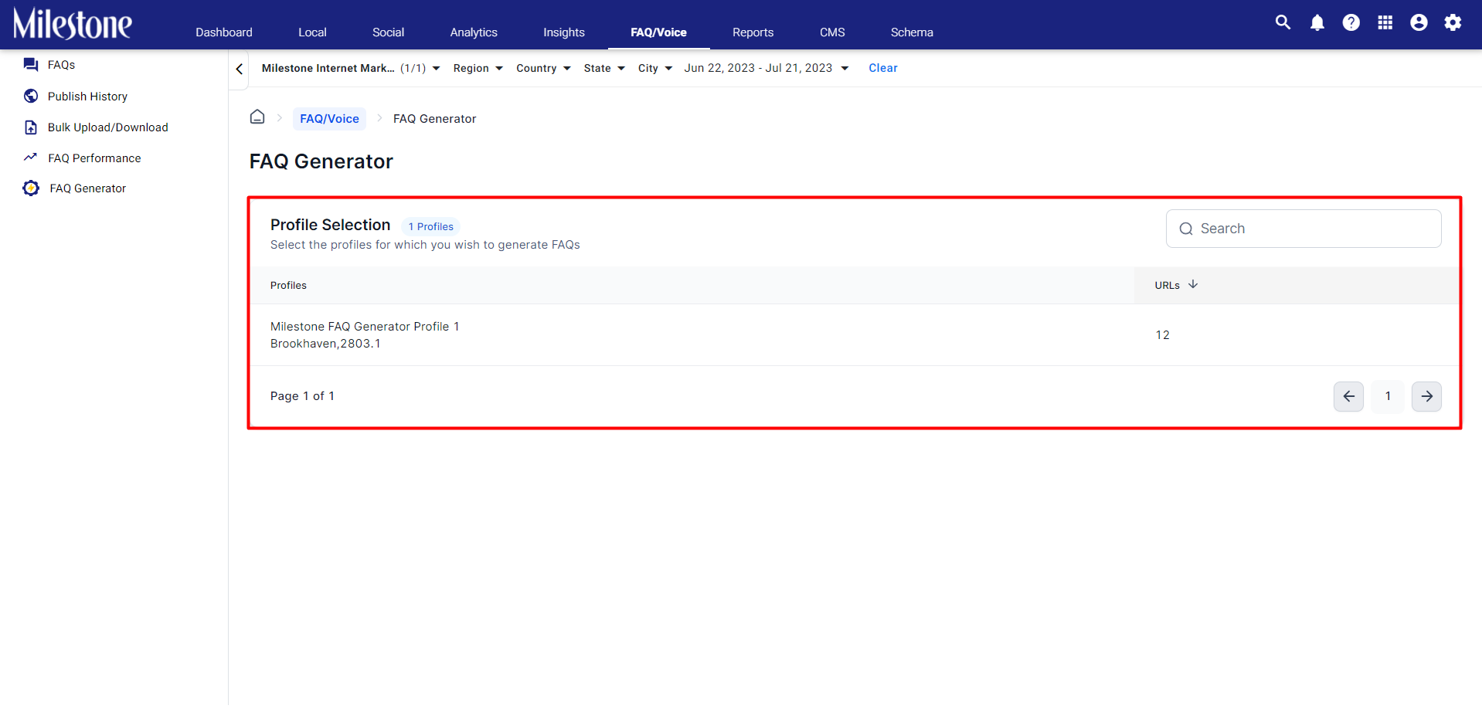Image resolution: width=1482 pixels, height=719 pixels.
Task: Open the Dashboard tab
Action: (x=224, y=32)
